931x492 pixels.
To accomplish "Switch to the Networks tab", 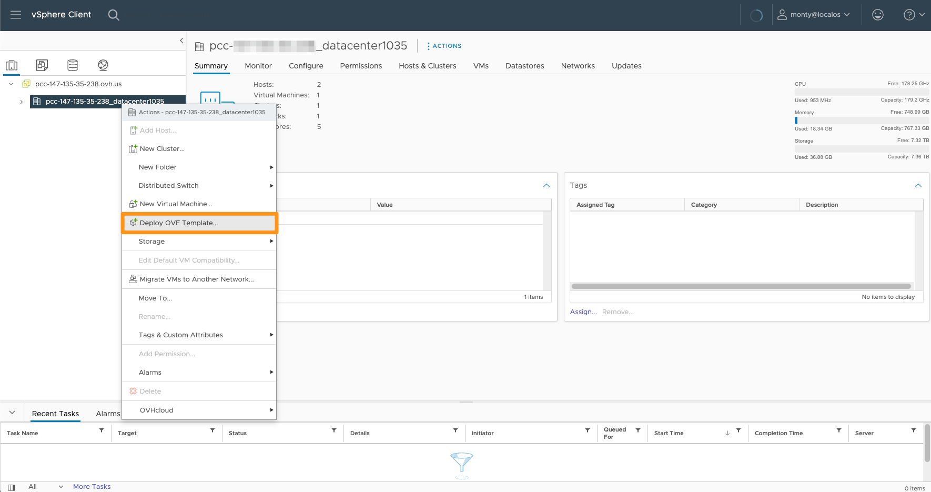I will (578, 66).
